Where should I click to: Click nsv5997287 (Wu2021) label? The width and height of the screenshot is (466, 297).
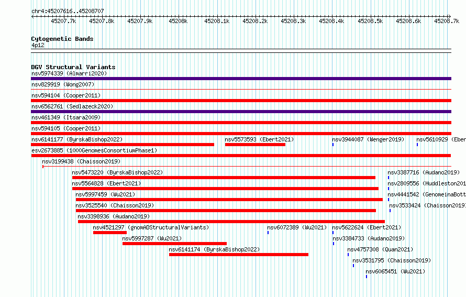[152, 238]
